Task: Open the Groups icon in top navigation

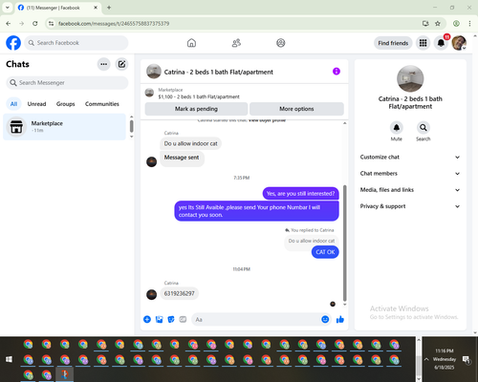Action: tap(281, 43)
